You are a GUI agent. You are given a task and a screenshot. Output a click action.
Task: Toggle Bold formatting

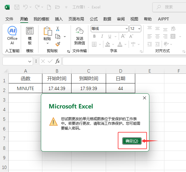pyautogui.click(x=94, y=36)
